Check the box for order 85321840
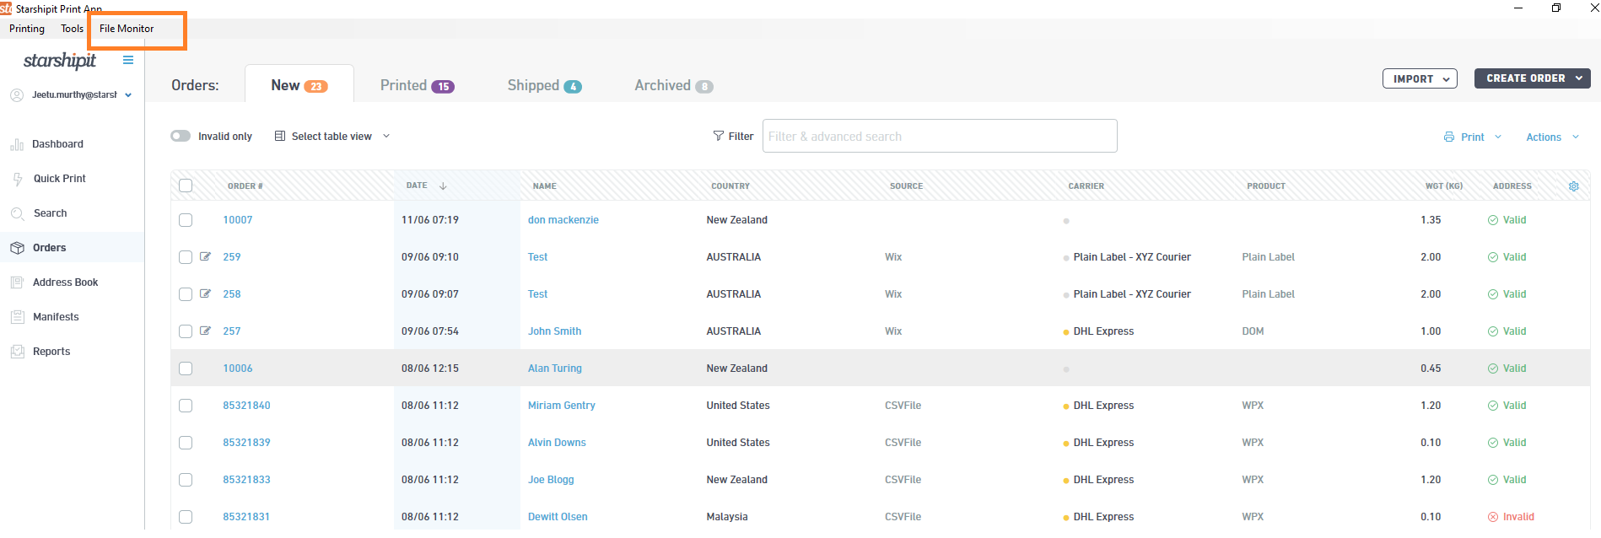This screenshot has height=538, width=1601. [186, 406]
